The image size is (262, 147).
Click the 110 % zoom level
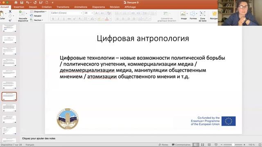(251, 145)
